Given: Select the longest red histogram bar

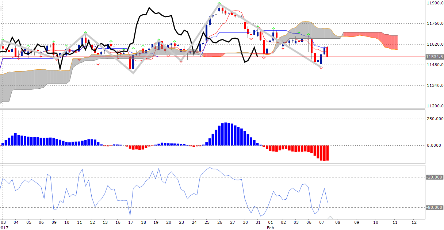Looking at the screenshot, I should [324, 153].
